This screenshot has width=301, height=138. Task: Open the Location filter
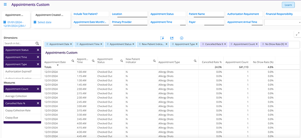point(129,14)
